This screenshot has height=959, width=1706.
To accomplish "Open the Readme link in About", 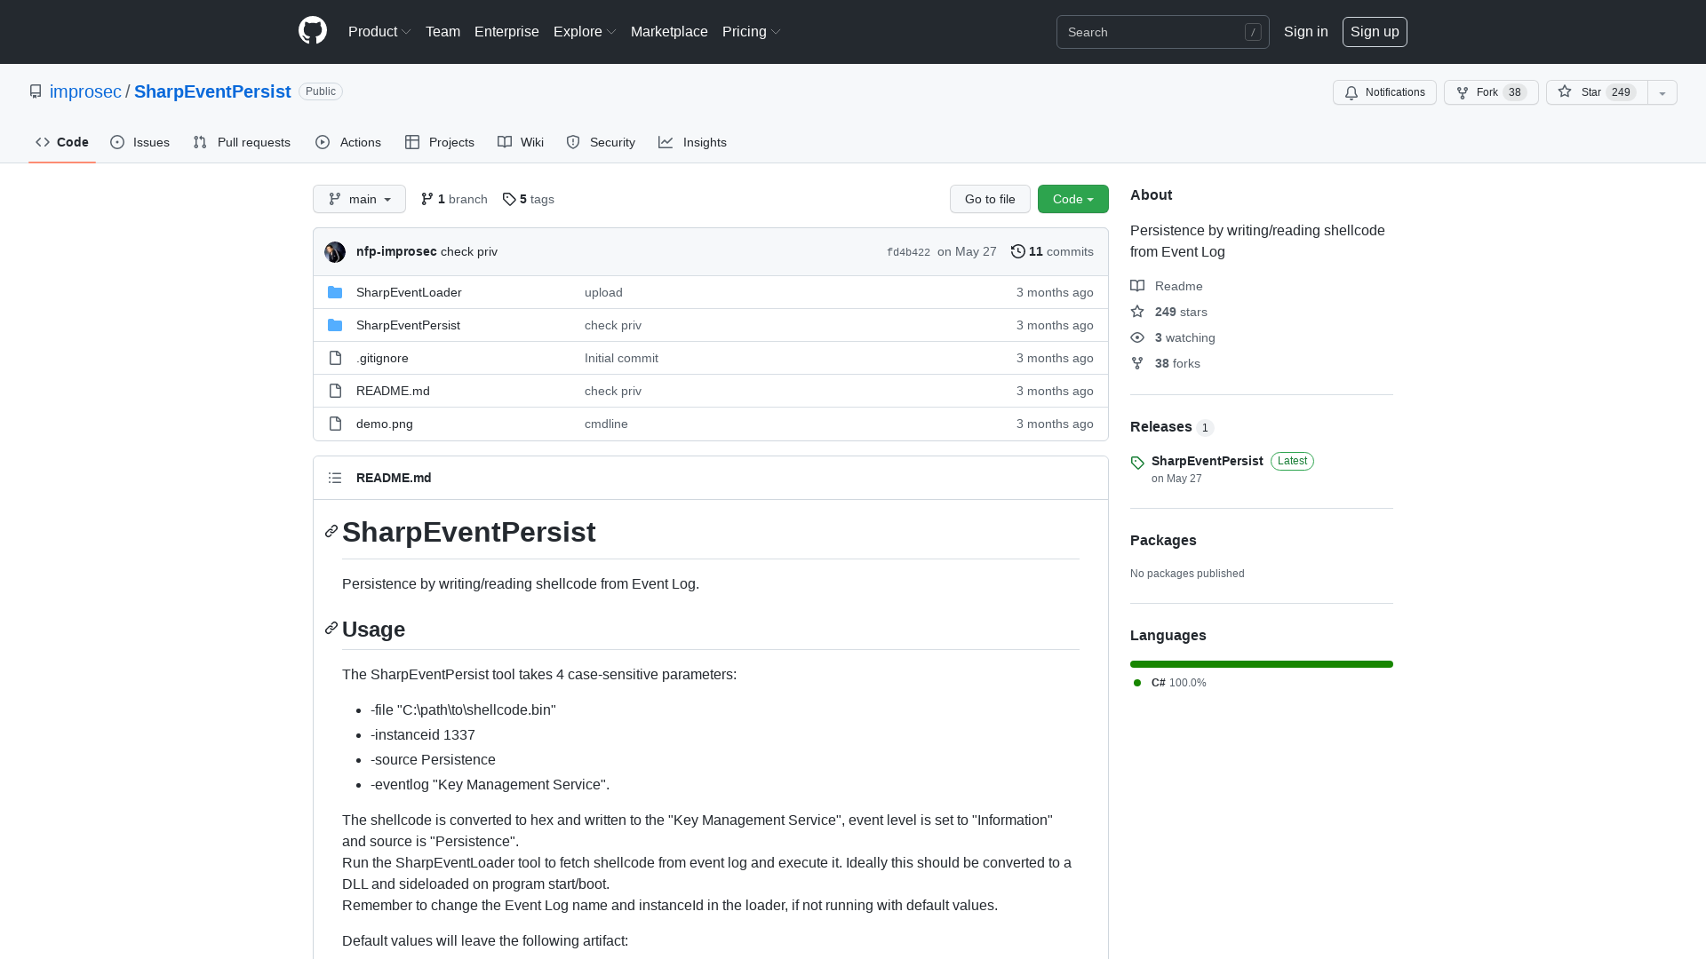I will tap(1167, 286).
